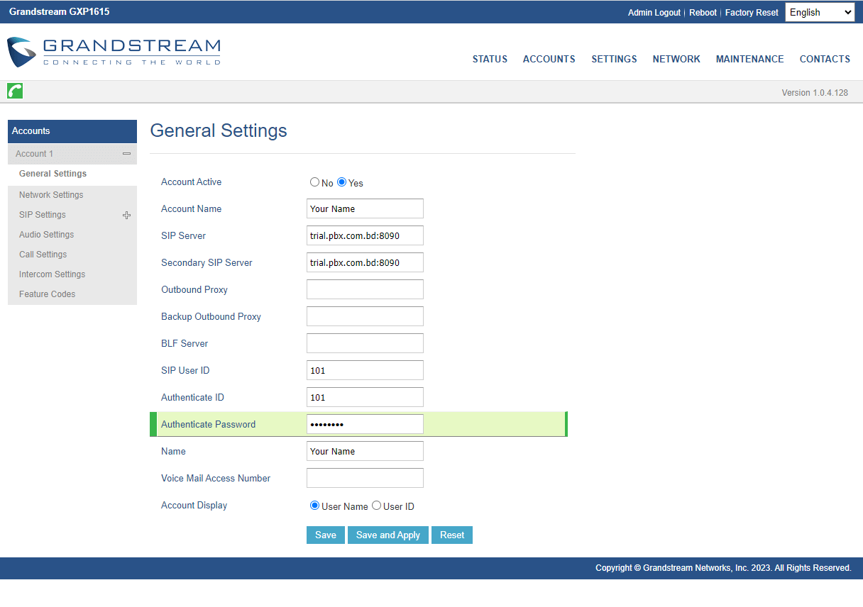Reboot the phone using the Reboot link

pos(703,12)
